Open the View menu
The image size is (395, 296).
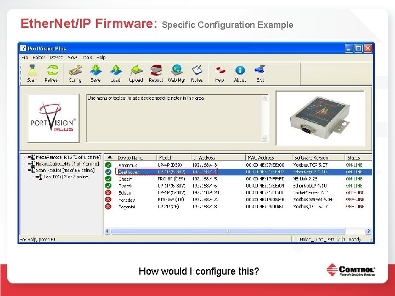point(72,58)
